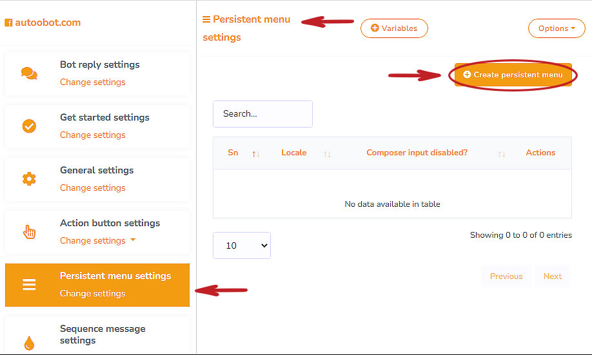This screenshot has height=355, width=592.
Task: Sort by the Composer input disabled column arrows
Action: [x=502, y=154]
